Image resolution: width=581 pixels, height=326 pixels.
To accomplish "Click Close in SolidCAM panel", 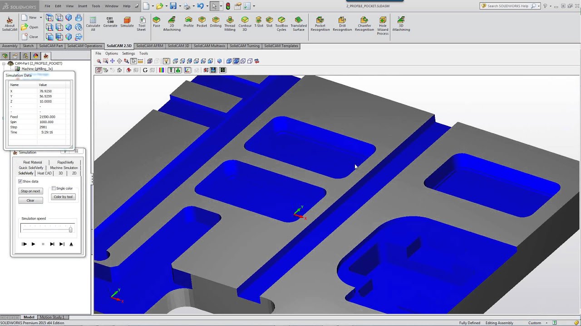I will coord(30,37).
